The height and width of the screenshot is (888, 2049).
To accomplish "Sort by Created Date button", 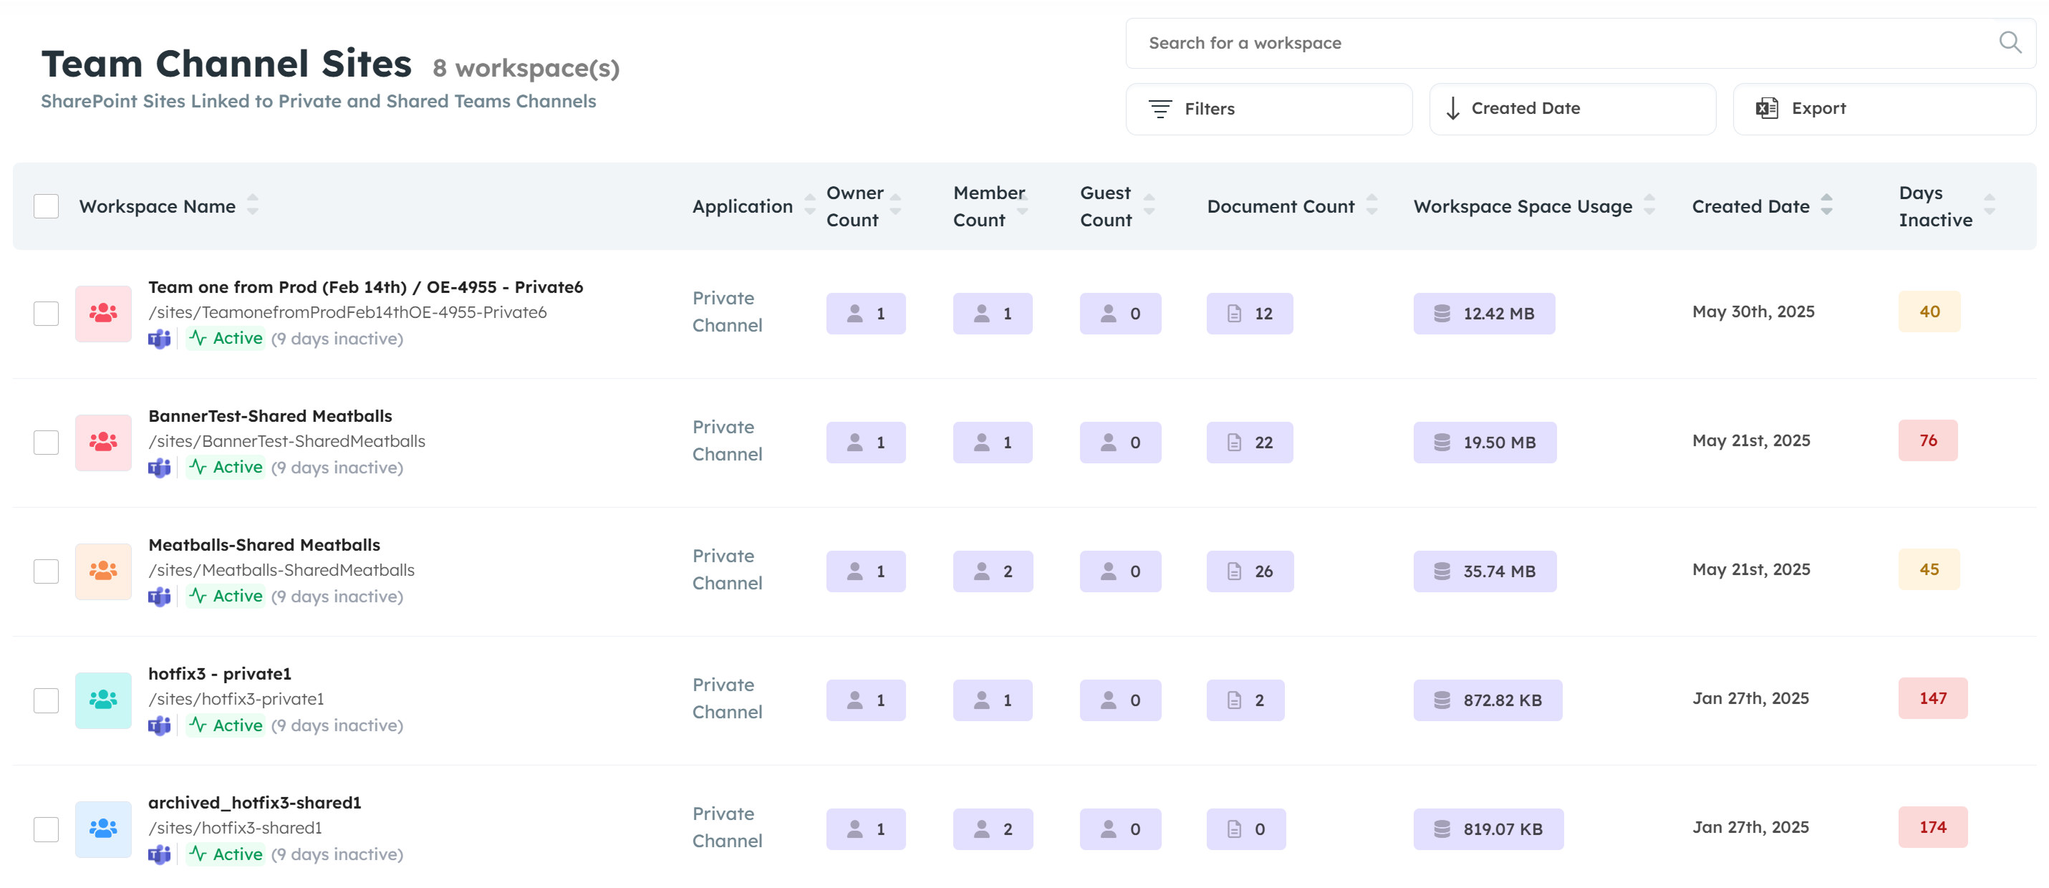I will coord(1572,109).
